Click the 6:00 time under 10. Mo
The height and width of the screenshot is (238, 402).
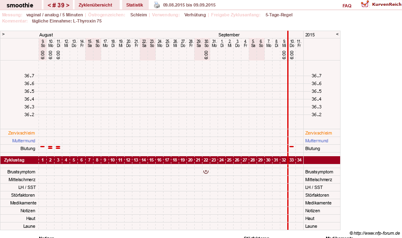coord(50,55)
